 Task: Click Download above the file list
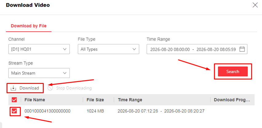click(25, 88)
